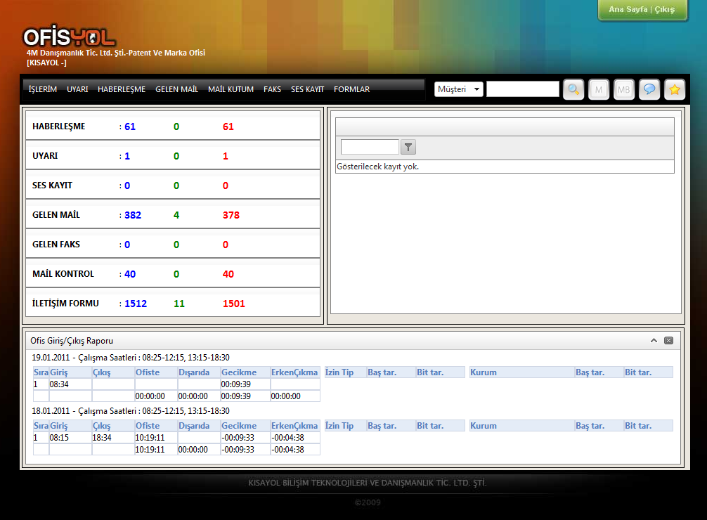Screen dimensions: 707x520
Task: Open the FORMLAR menu
Action: click(351, 89)
